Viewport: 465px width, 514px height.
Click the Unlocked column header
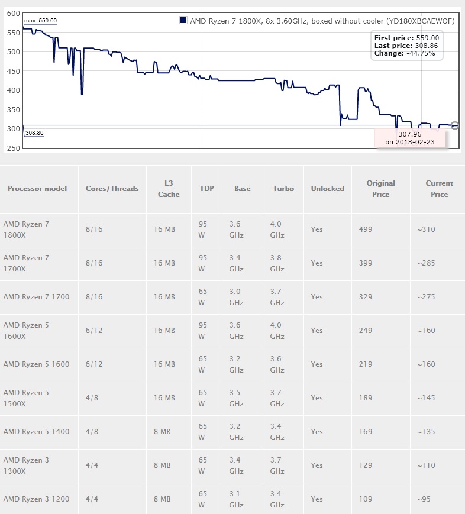pos(327,189)
